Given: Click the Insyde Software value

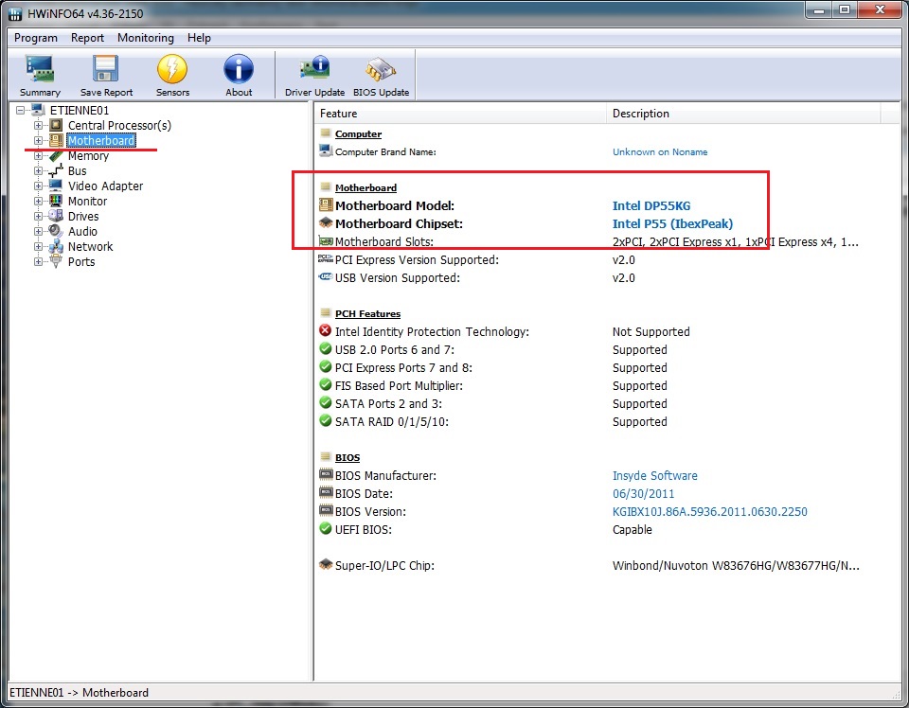Looking at the screenshot, I should 655,476.
